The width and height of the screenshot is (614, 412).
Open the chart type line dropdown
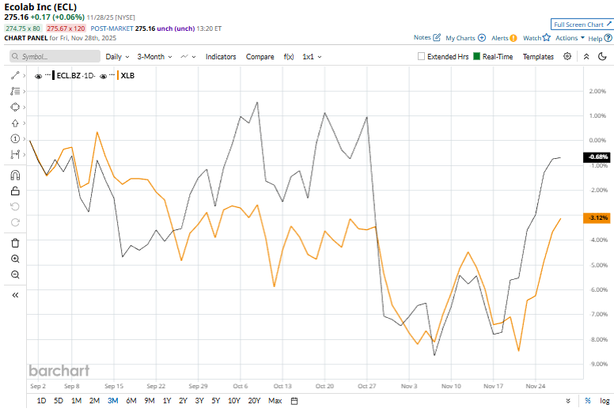pos(188,57)
